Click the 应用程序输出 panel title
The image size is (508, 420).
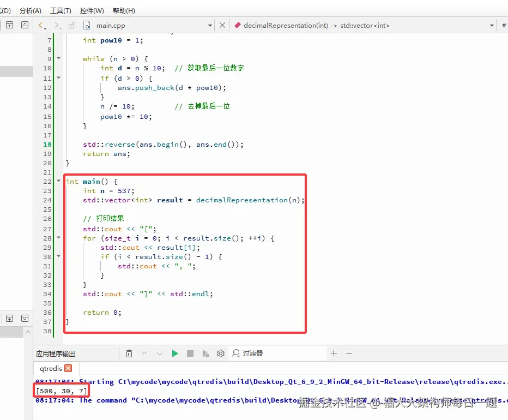56,353
